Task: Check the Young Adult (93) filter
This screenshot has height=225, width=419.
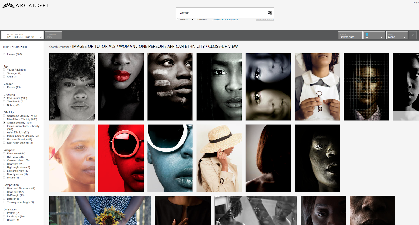Action: (4, 70)
